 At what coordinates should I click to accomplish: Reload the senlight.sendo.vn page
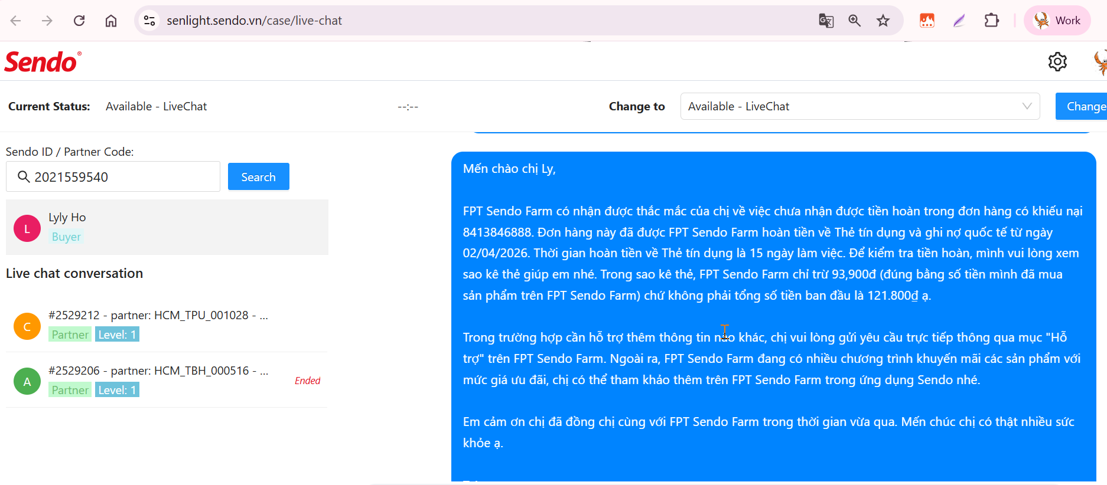point(79,21)
